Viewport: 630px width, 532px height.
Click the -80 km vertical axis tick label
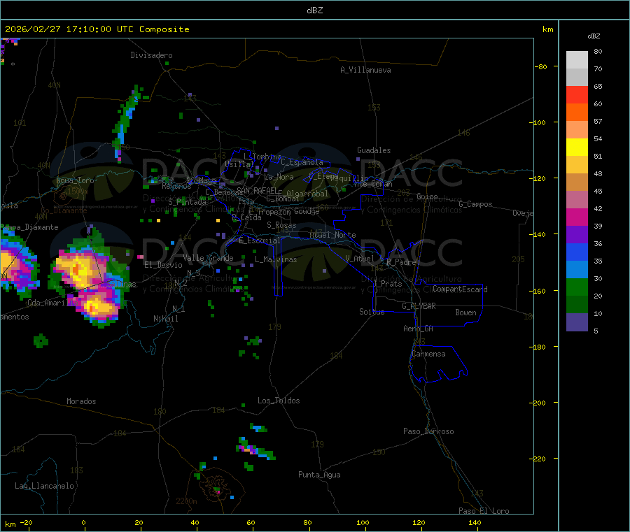pos(541,66)
